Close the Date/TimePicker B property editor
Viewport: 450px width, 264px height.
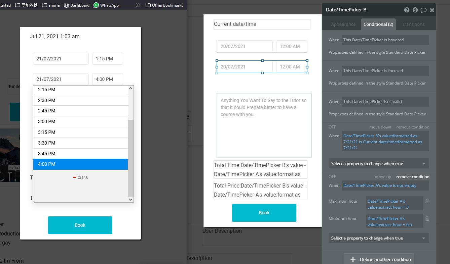click(x=432, y=10)
